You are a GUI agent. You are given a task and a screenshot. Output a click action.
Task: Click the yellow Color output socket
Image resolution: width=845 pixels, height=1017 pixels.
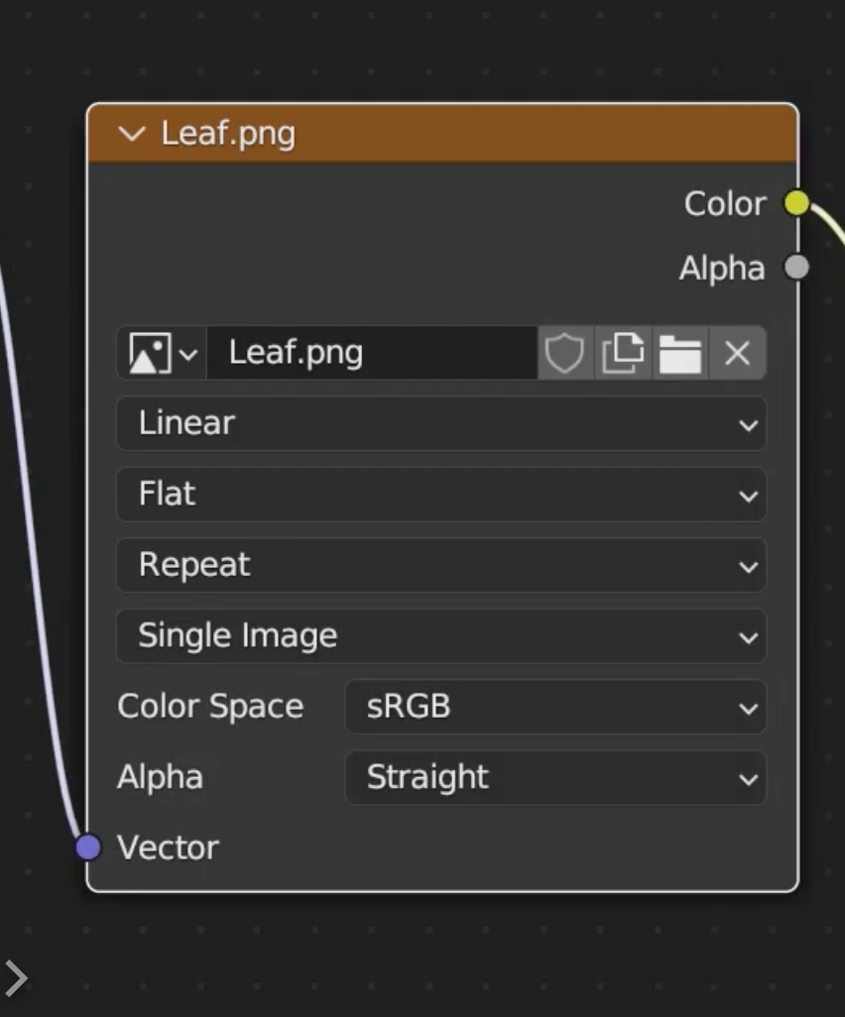coord(796,203)
